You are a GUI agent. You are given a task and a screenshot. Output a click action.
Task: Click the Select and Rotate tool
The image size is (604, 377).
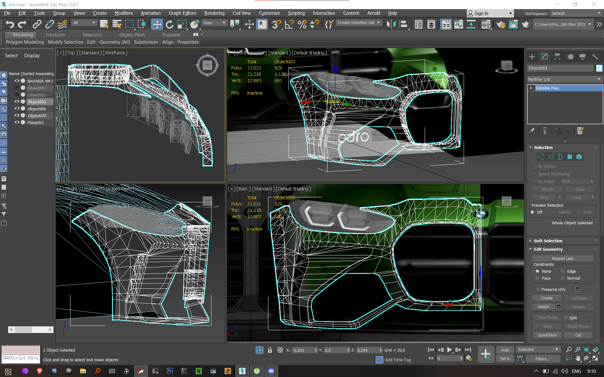click(169, 24)
